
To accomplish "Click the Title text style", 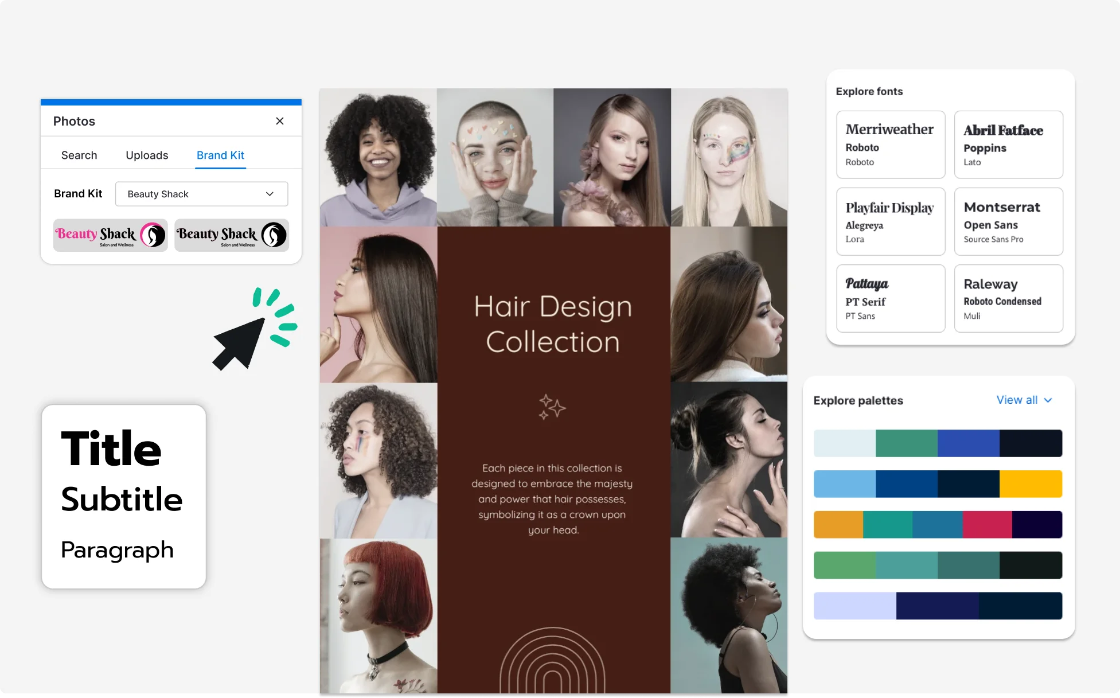I will pyautogui.click(x=111, y=449).
